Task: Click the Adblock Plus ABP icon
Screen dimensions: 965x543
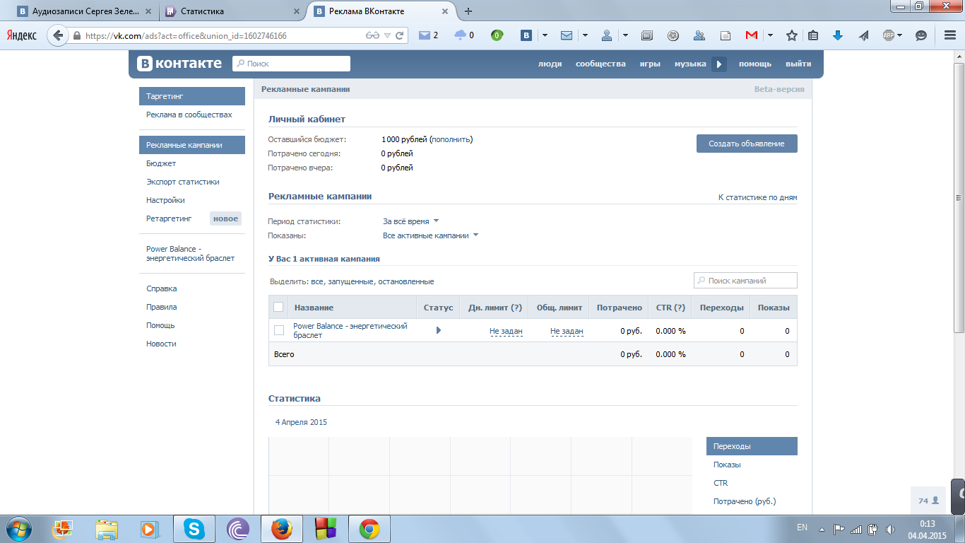Action: point(889,35)
